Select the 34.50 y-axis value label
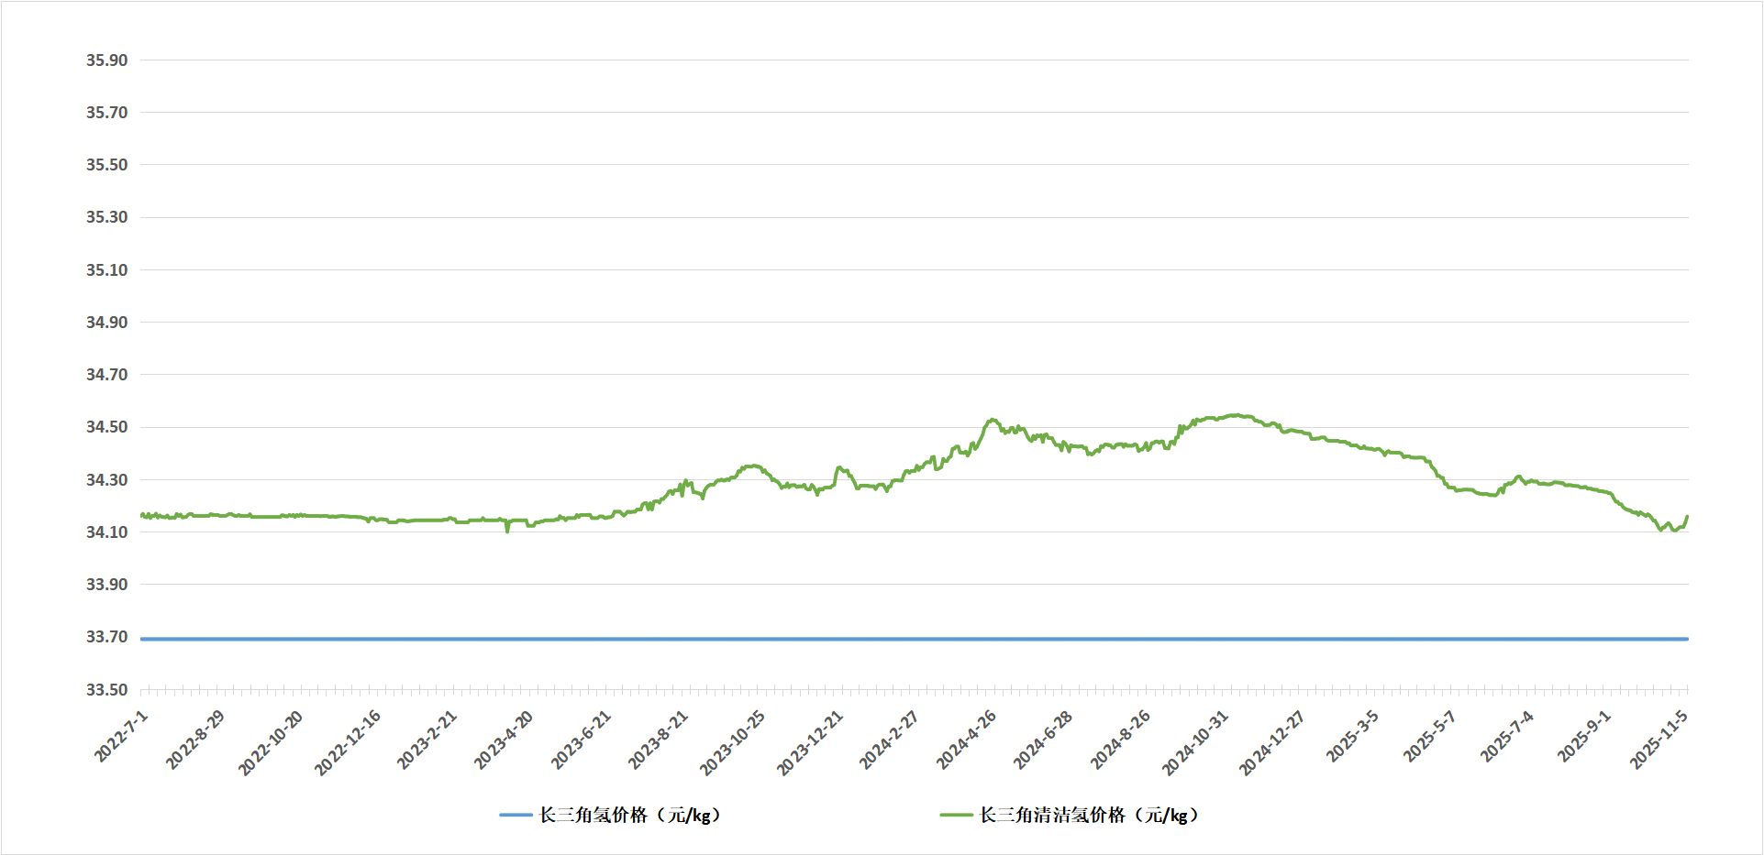Screen dimensions: 1764x855 coord(106,427)
